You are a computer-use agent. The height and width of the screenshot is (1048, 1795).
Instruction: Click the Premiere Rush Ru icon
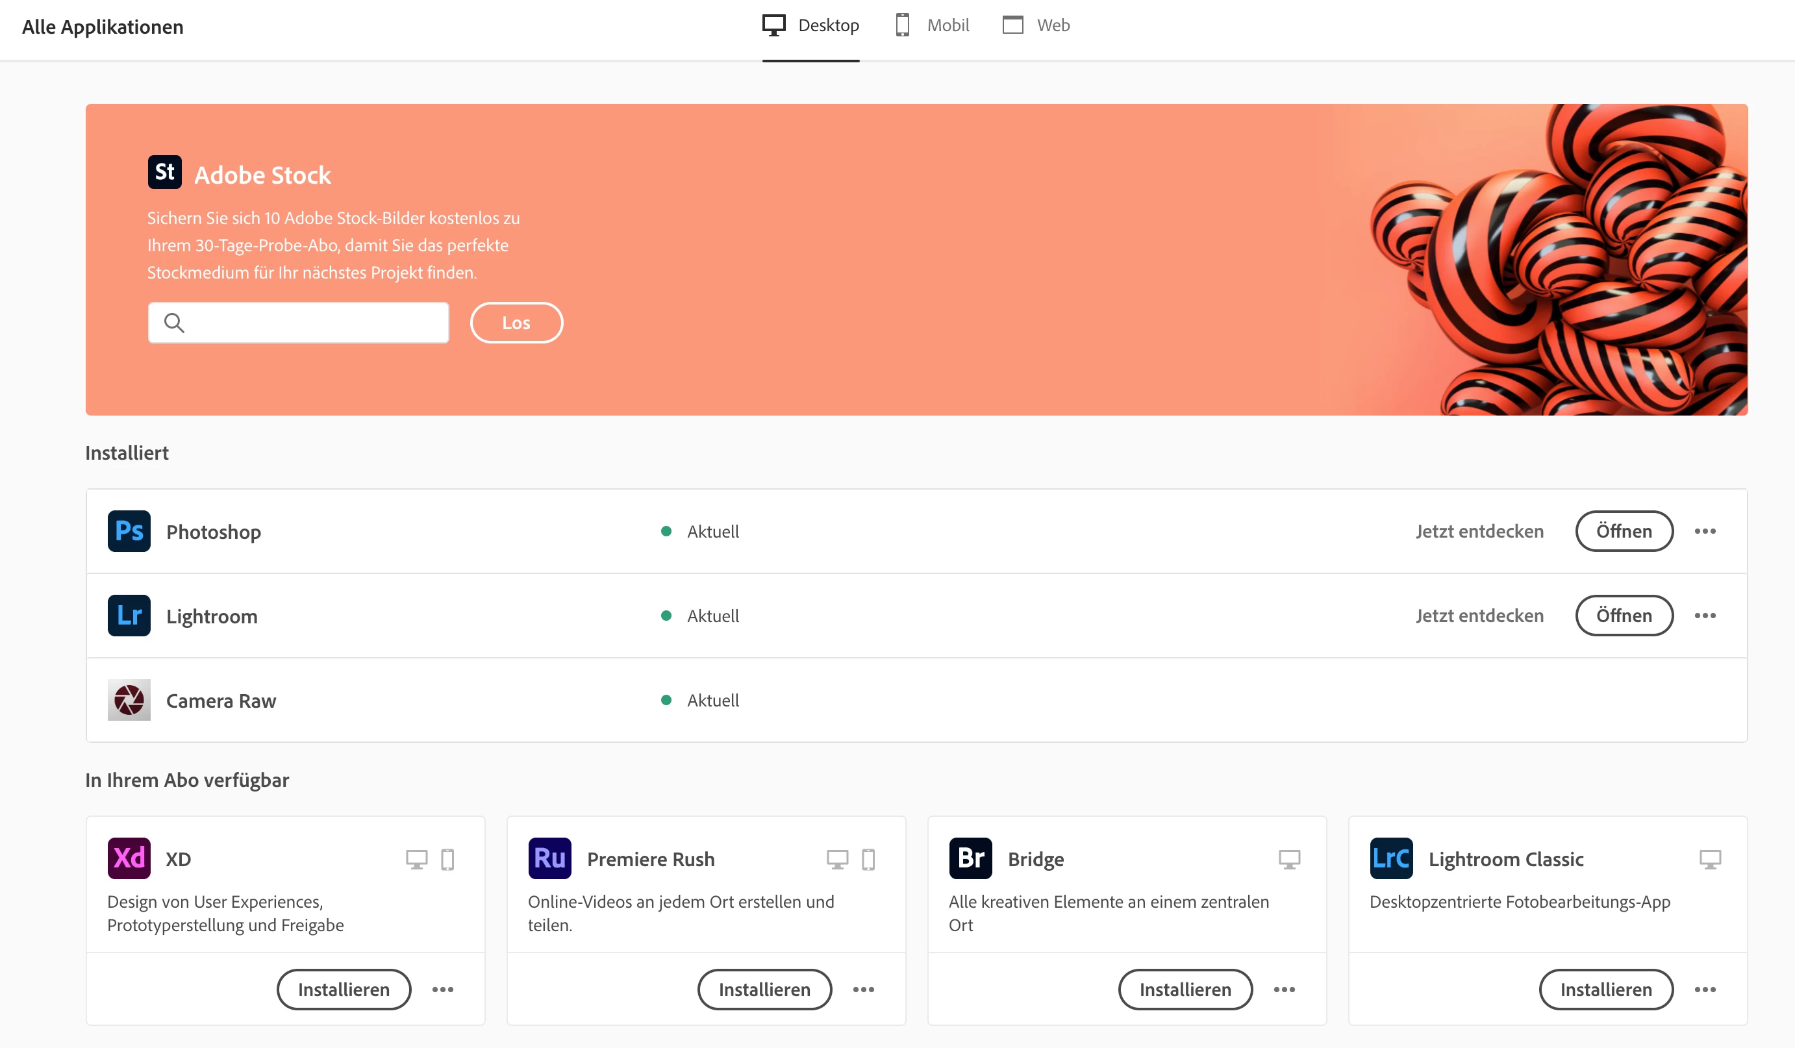549,858
